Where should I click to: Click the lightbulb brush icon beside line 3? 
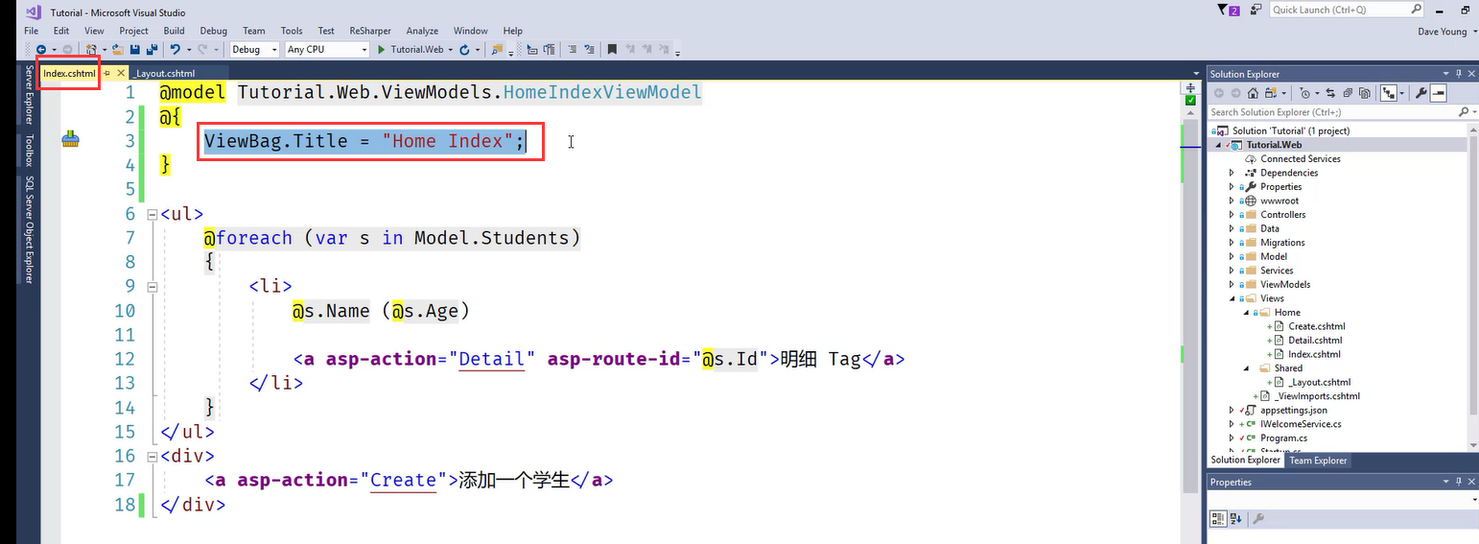point(70,141)
